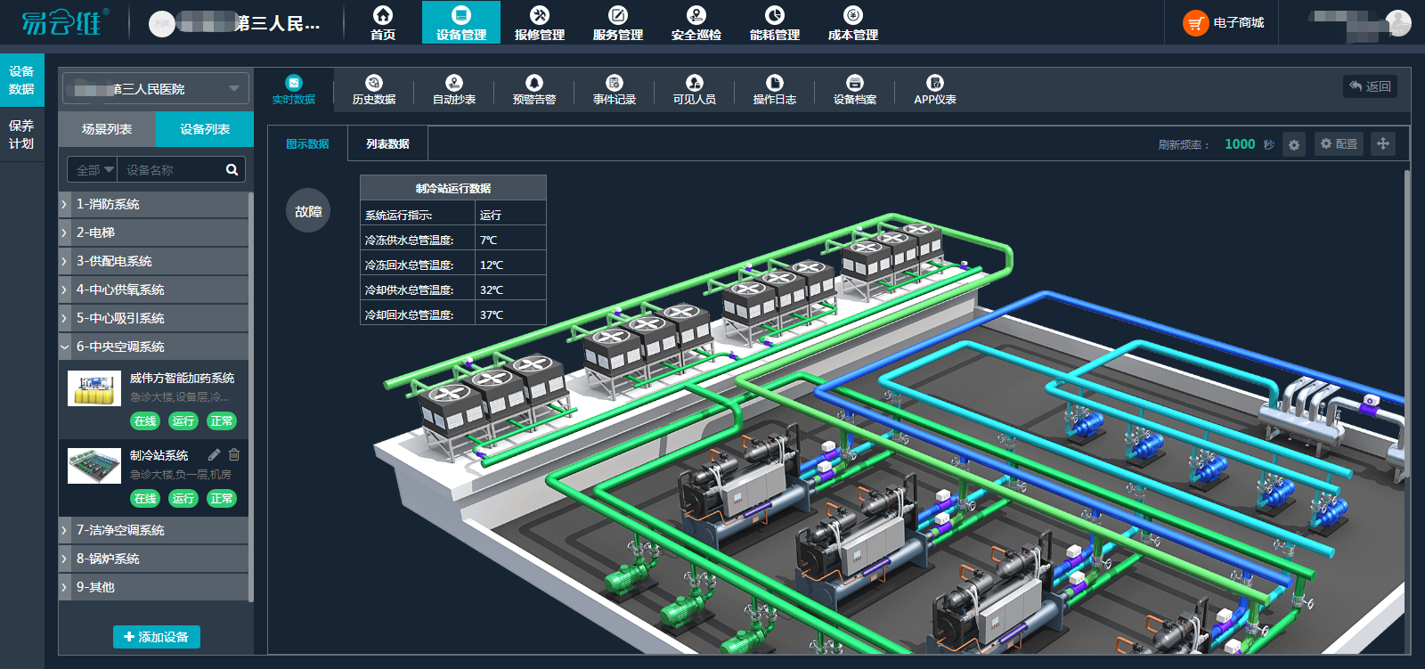Open the 能耗管理 energy management menu
This screenshot has width=1425, height=669.
775,23
